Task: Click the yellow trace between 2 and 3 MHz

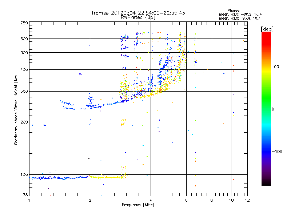Action: (108, 177)
